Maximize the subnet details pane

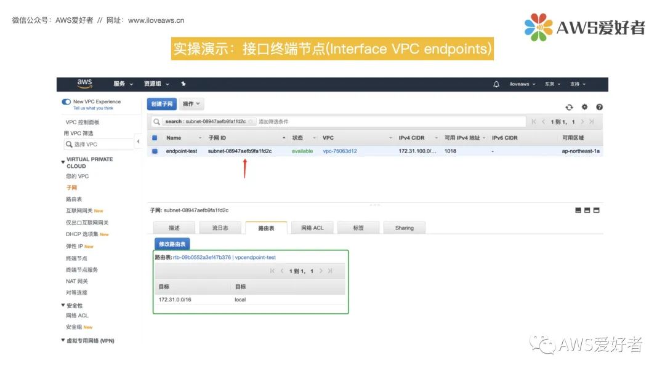(x=596, y=210)
